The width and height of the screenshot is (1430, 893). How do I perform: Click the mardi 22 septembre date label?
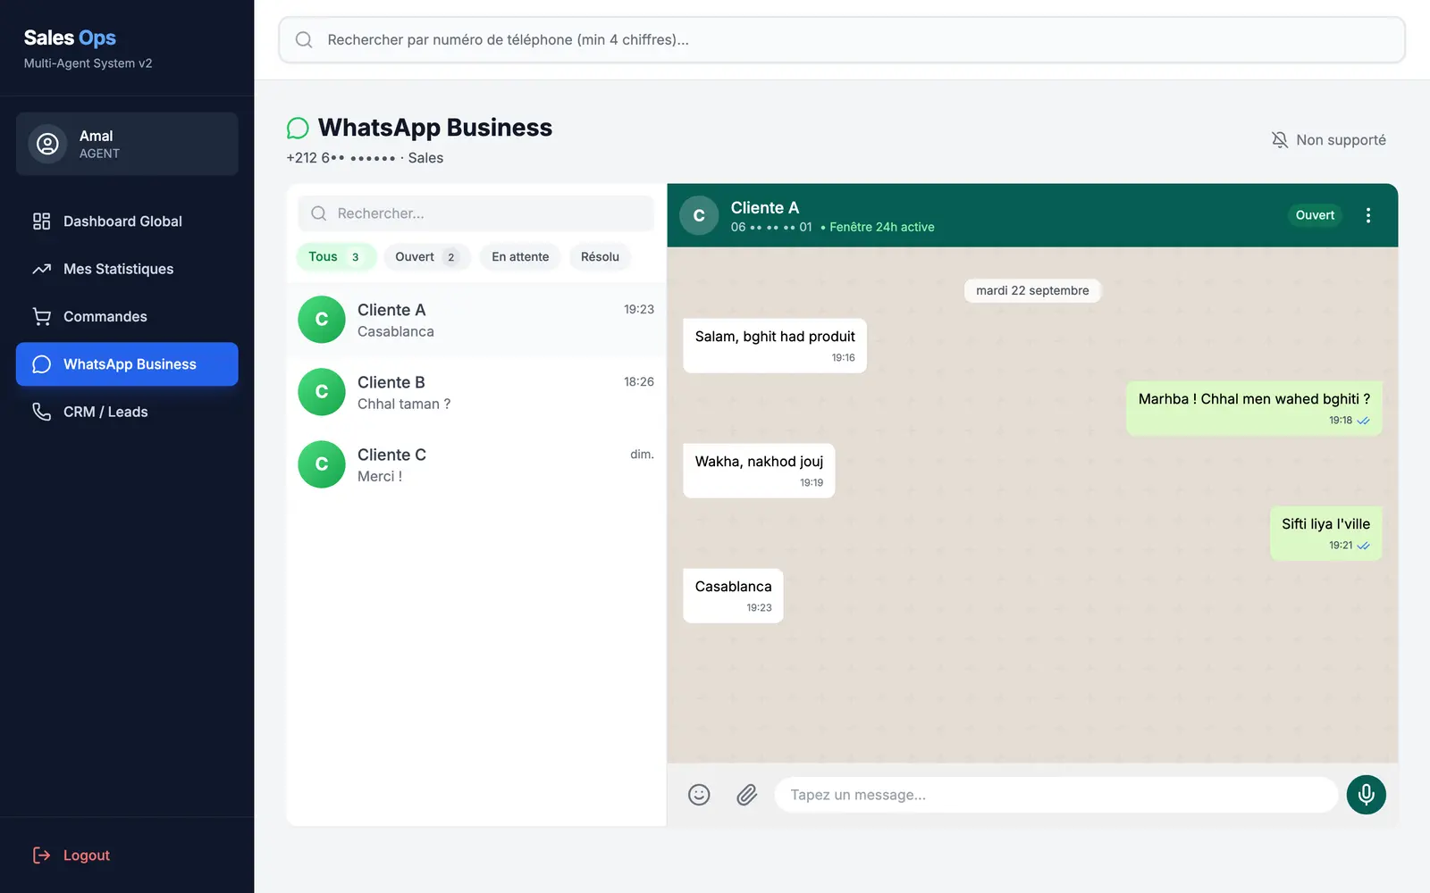(x=1032, y=291)
